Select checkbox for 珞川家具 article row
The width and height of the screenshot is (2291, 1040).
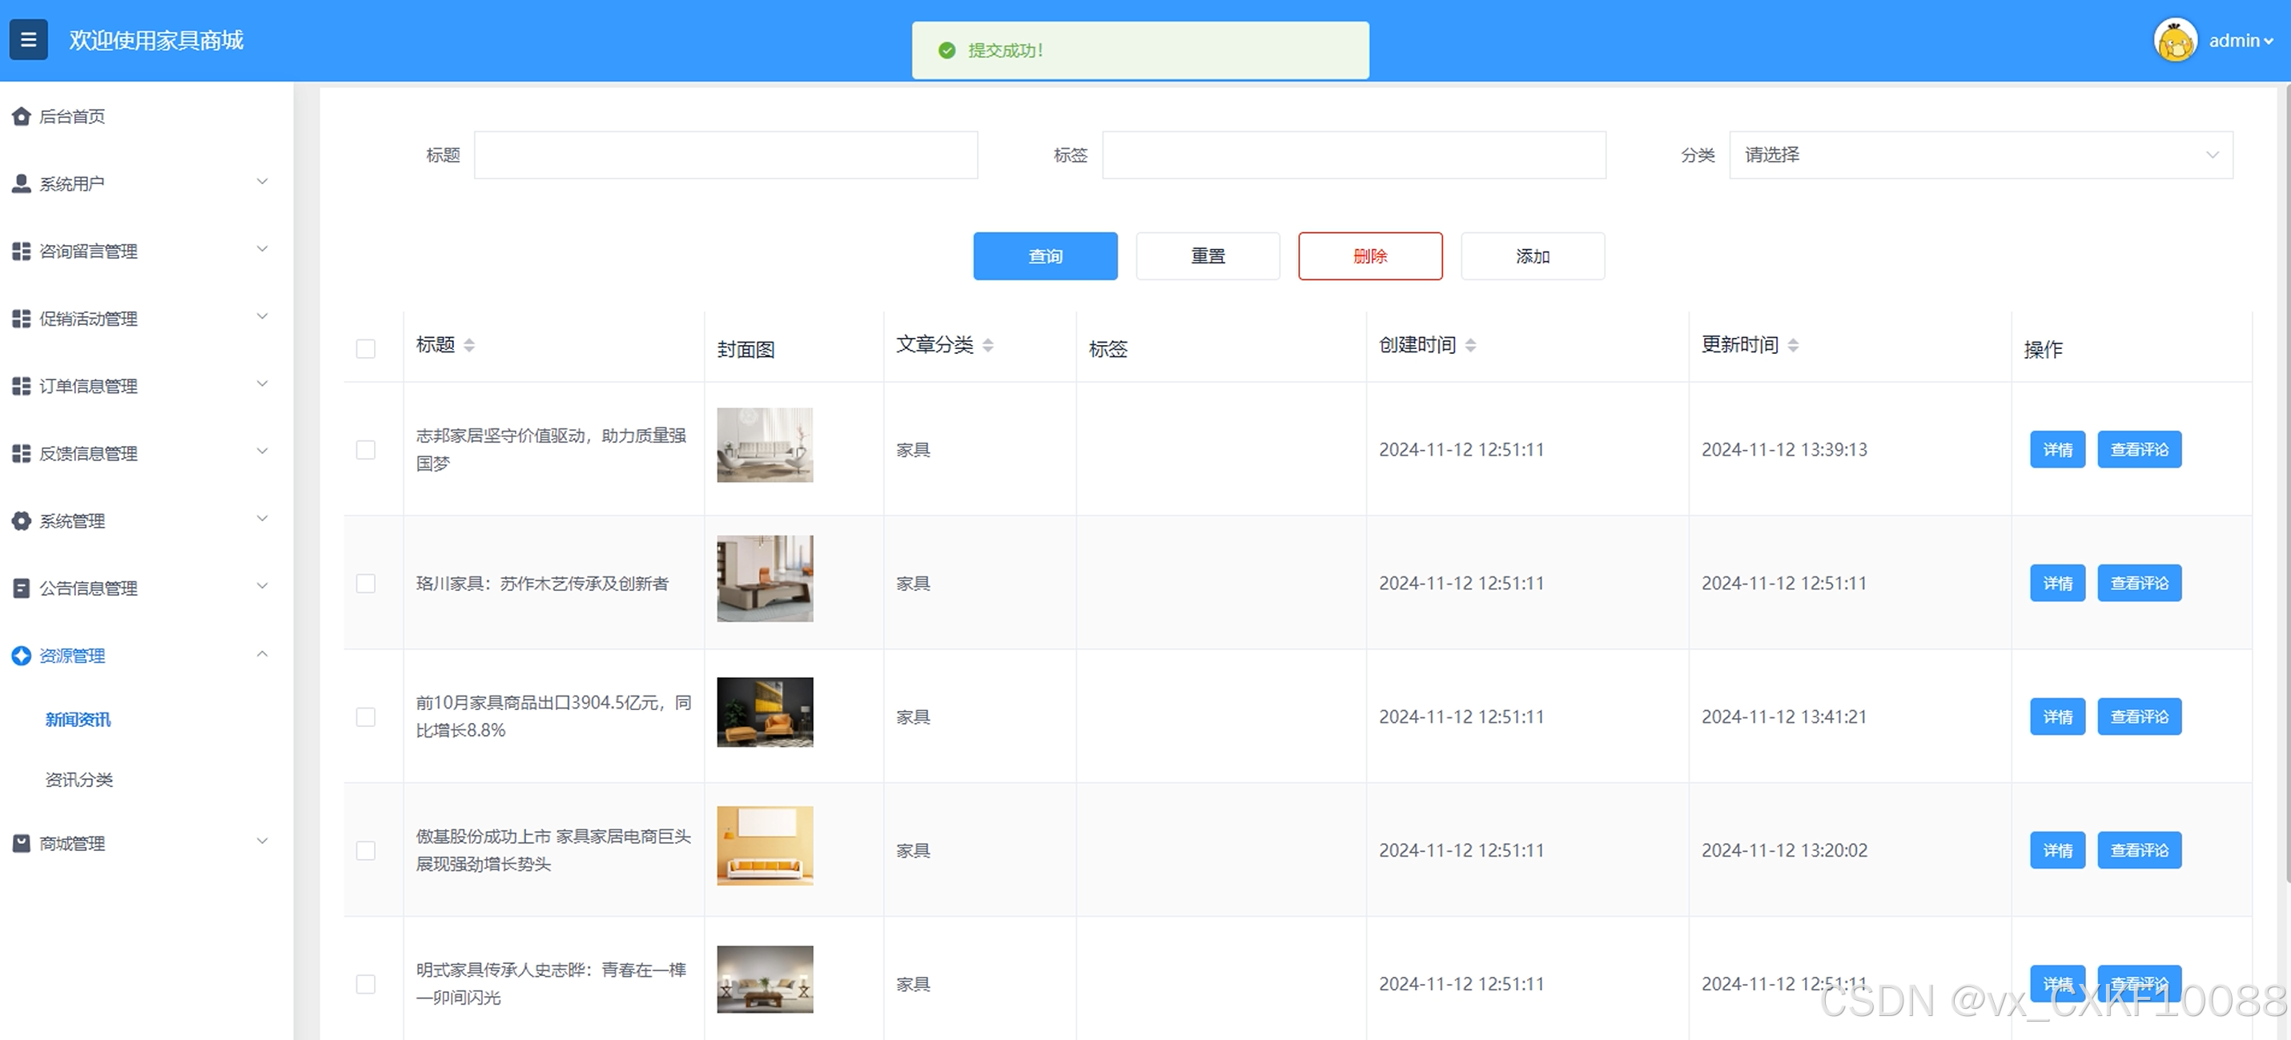pos(365,583)
